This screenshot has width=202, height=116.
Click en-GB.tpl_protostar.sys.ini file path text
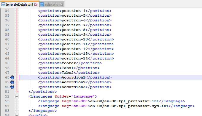click(x=129, y=106)
